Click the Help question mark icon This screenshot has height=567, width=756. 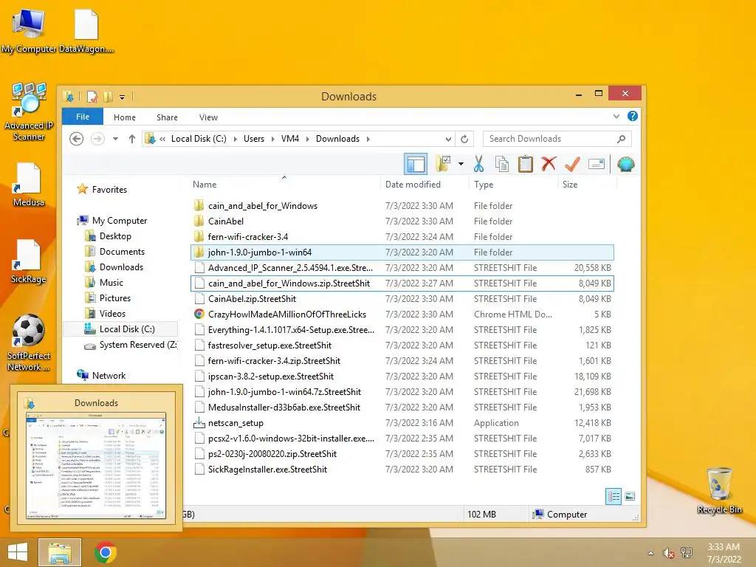point(632,116)
